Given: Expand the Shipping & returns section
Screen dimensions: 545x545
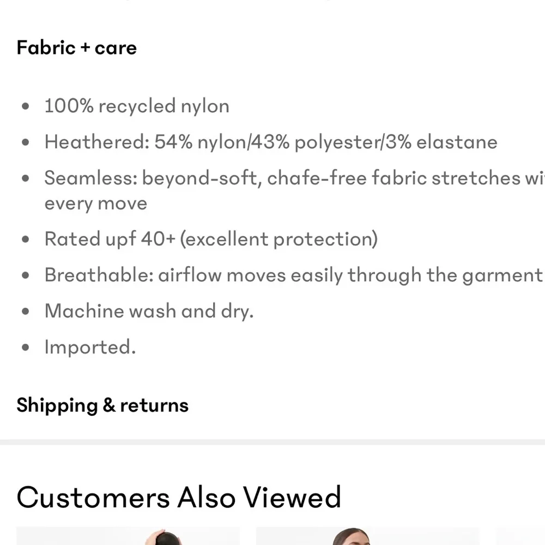Looking at the screenshot, I should click(102, 405).
